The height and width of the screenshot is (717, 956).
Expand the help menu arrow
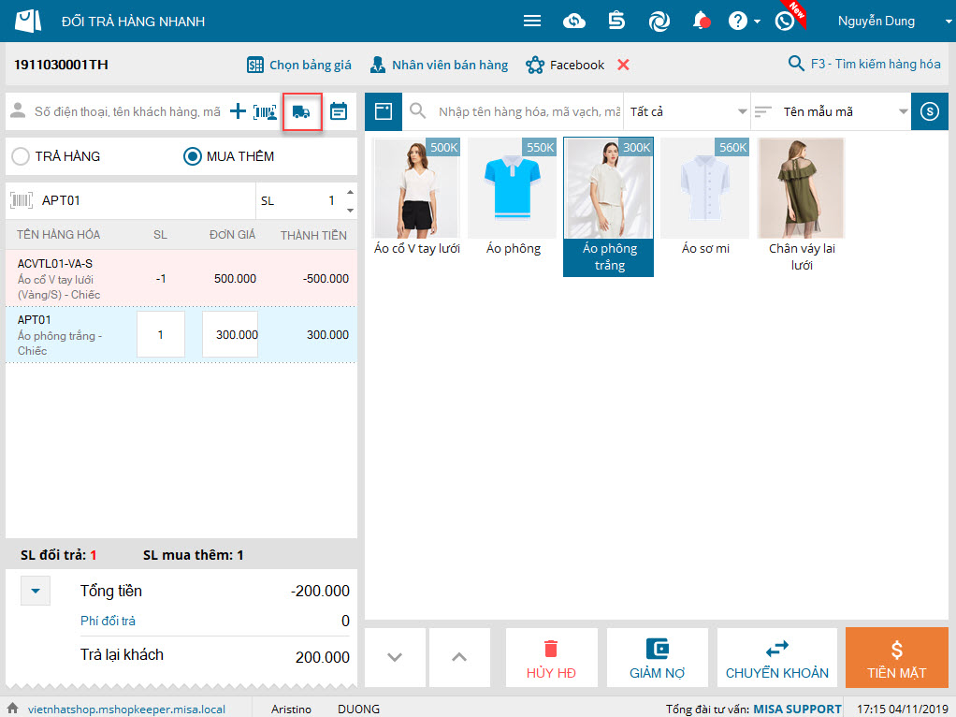[757, 22]
